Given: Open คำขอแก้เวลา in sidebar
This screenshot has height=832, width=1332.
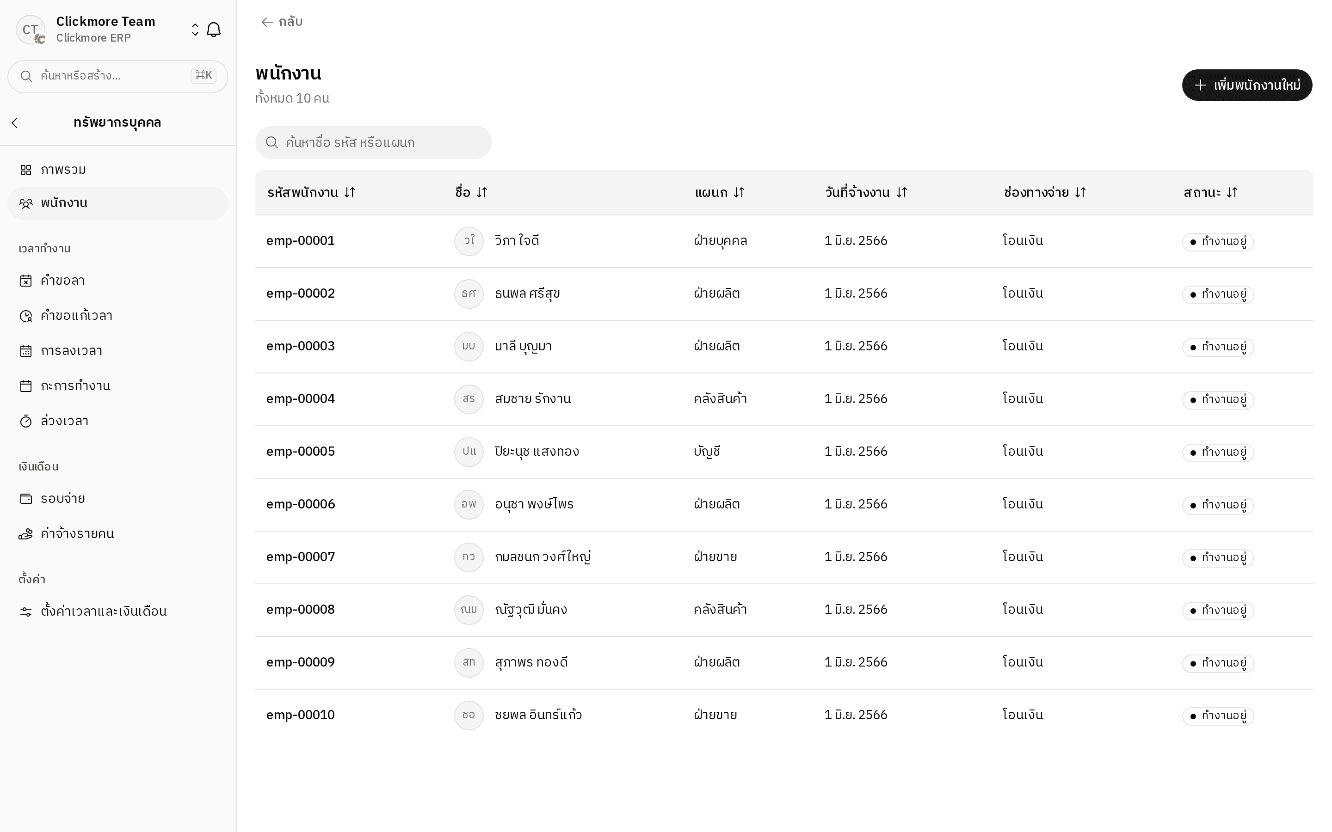Looking at the screenshot, I should 118,316.
